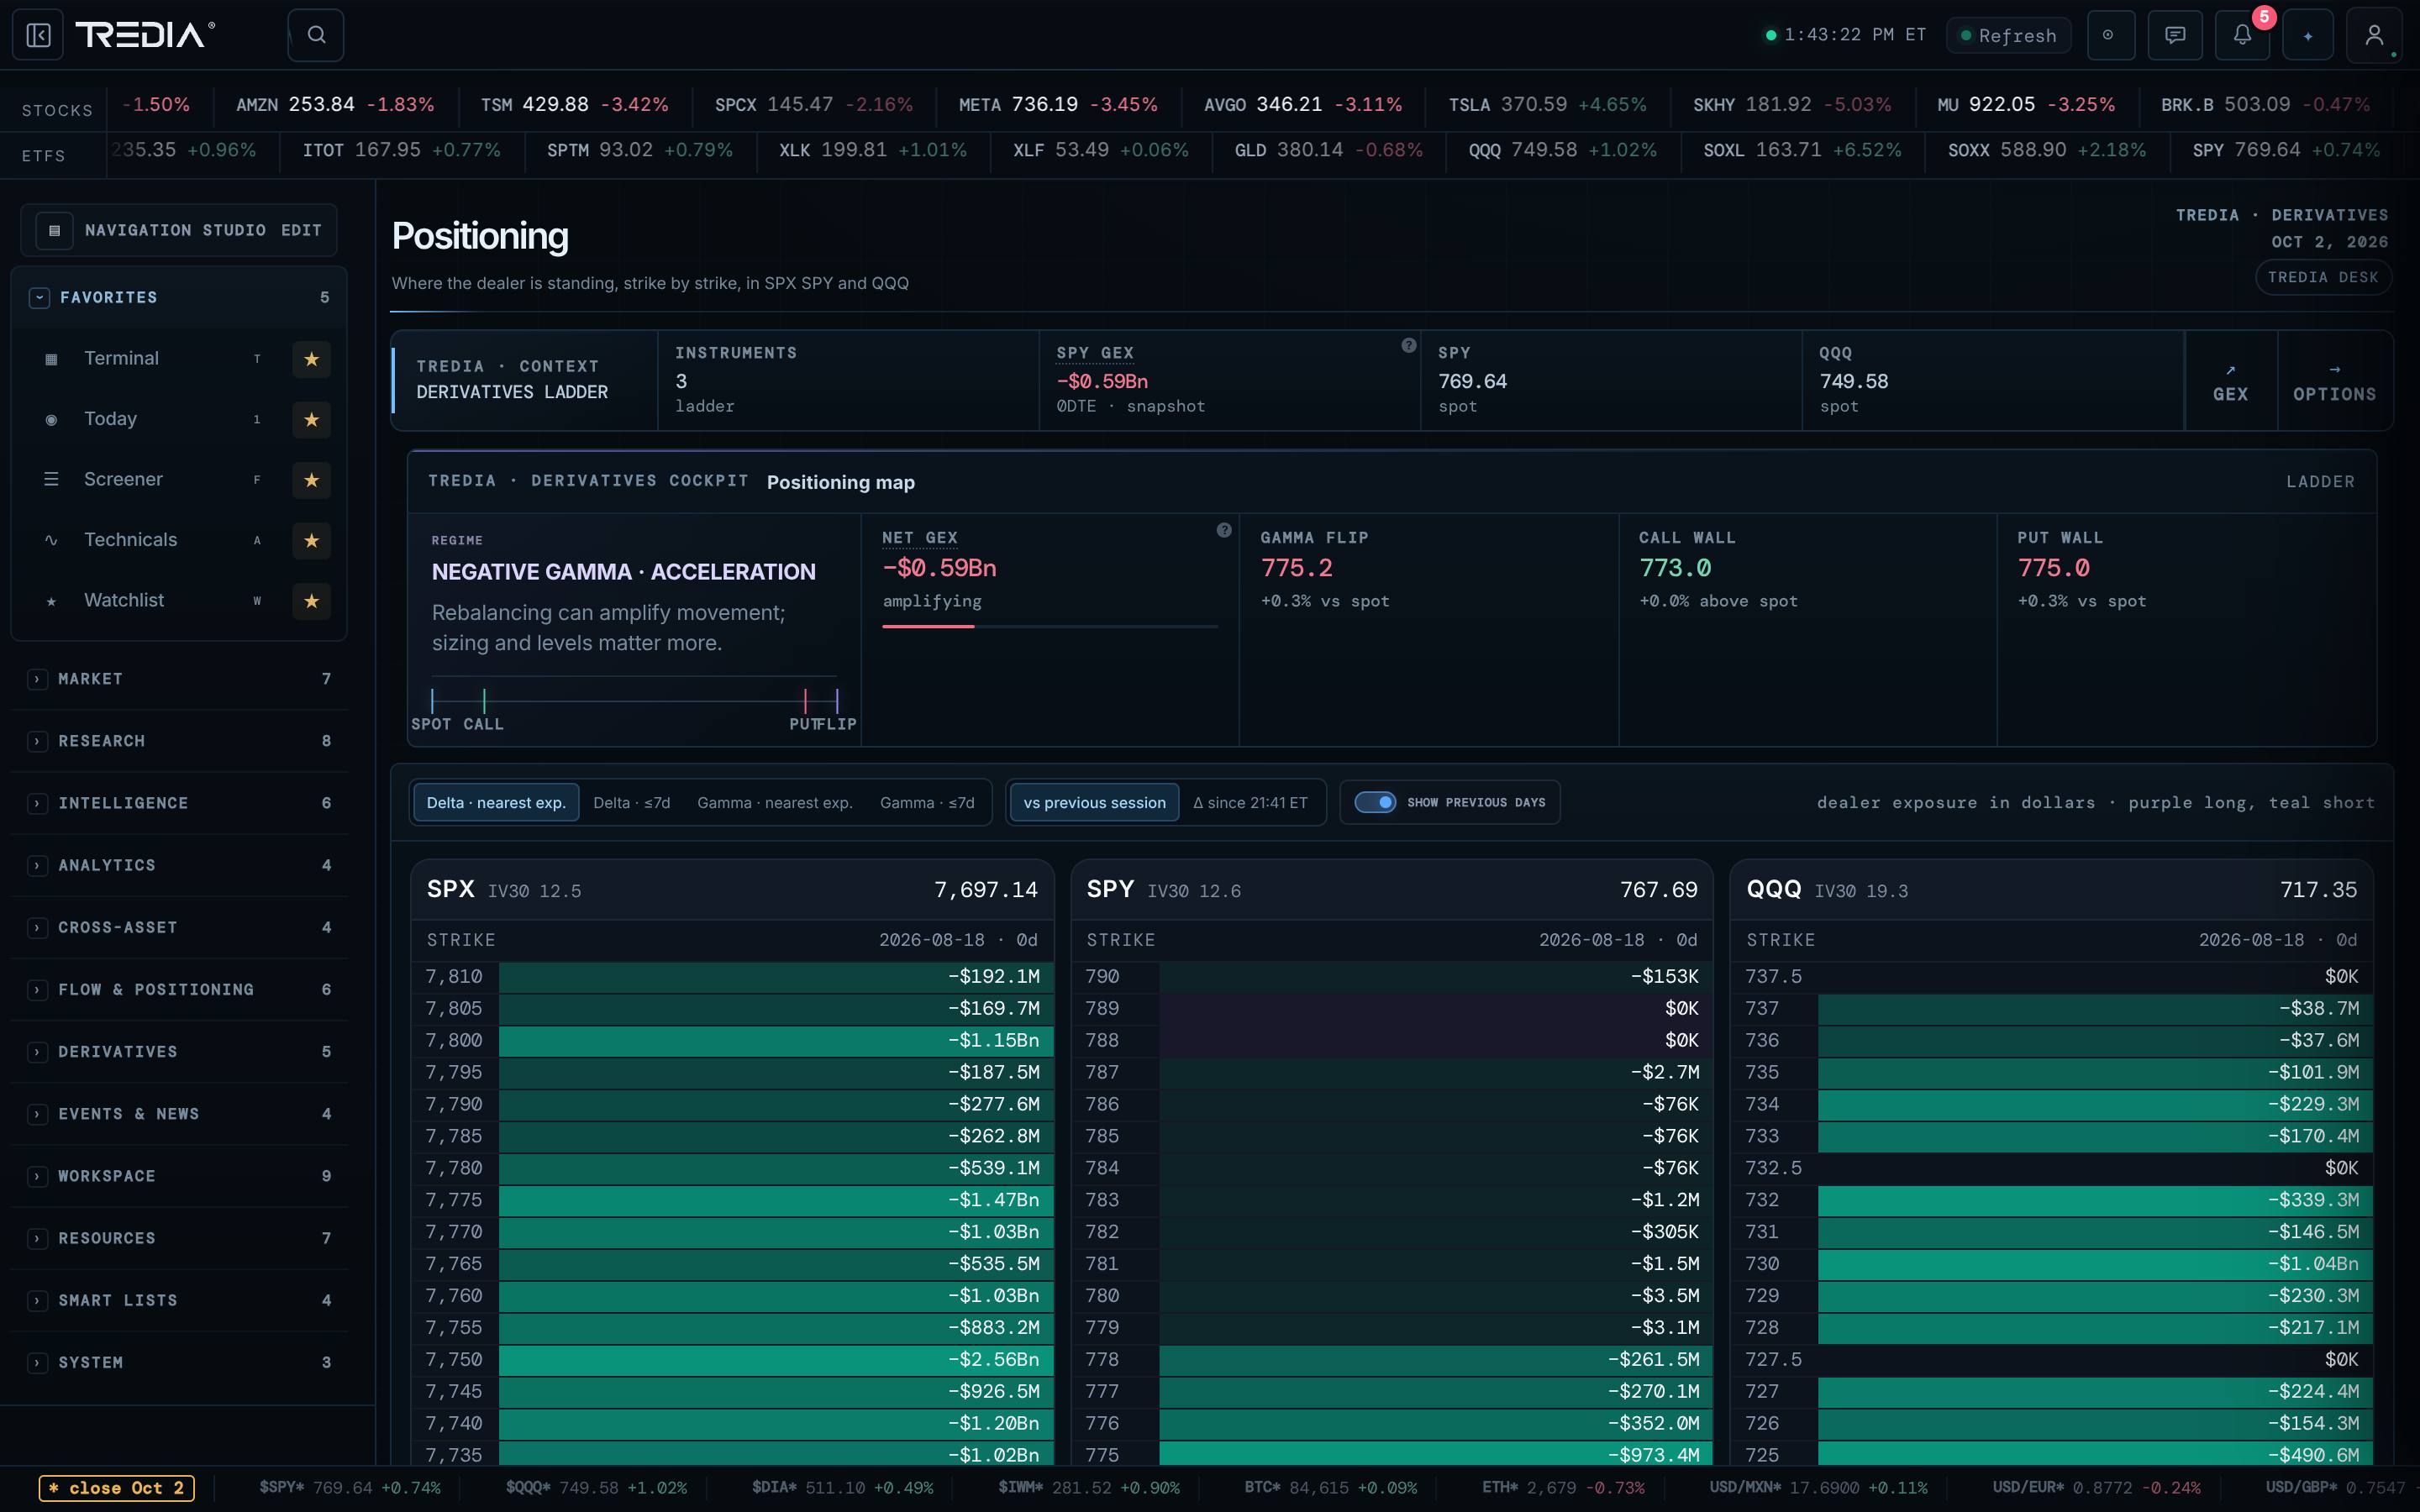2420x1512 pixels.
Task: Unstar the Watchlist favorite
Action: tap(311, 601)
